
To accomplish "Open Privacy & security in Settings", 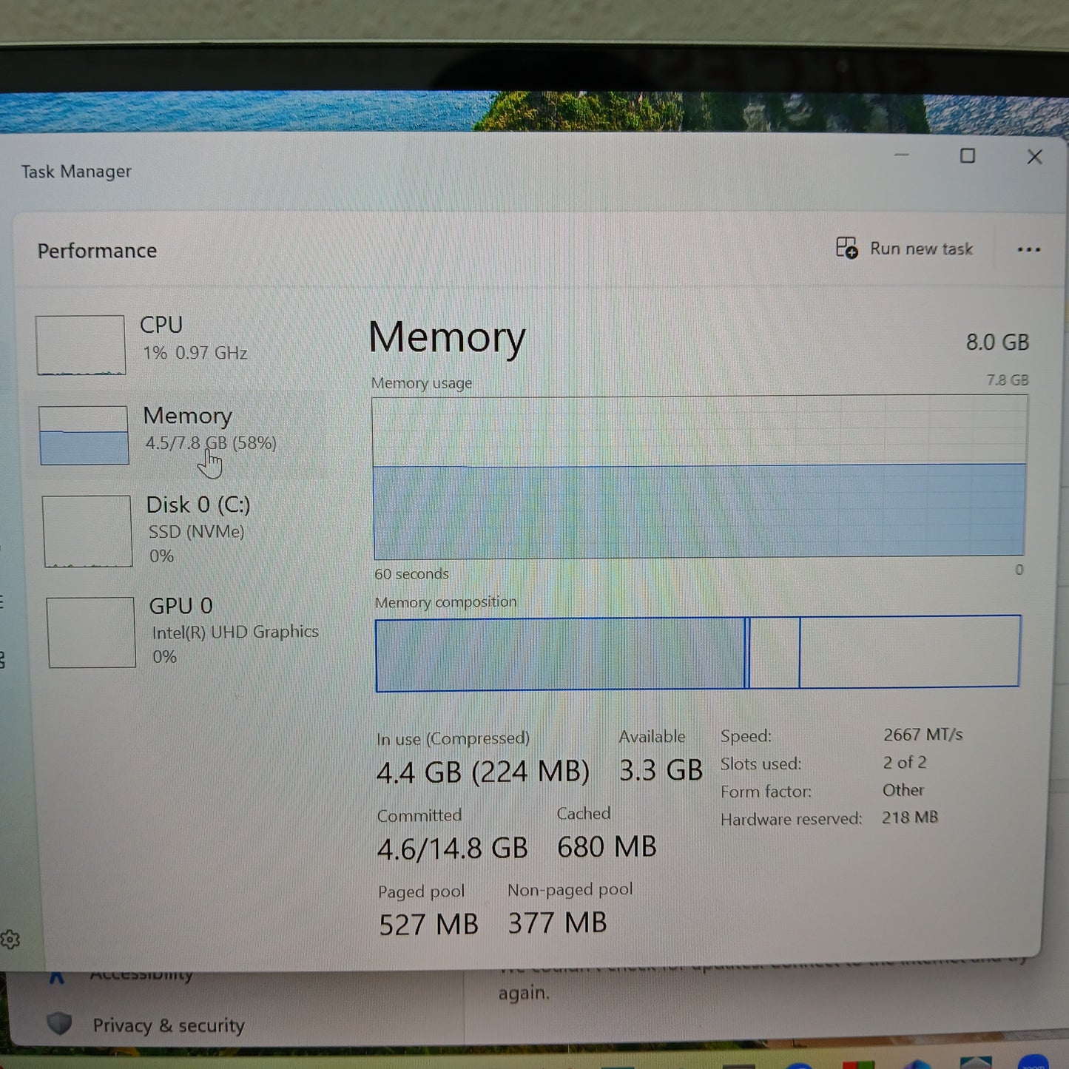I will (168, 1025).
